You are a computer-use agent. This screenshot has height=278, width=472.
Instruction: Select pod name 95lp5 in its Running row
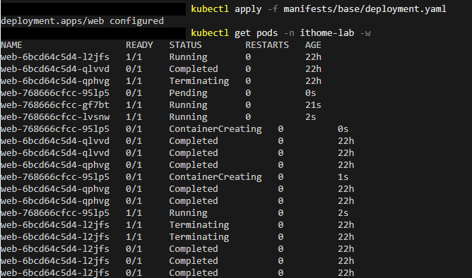(x=55, y=213)
